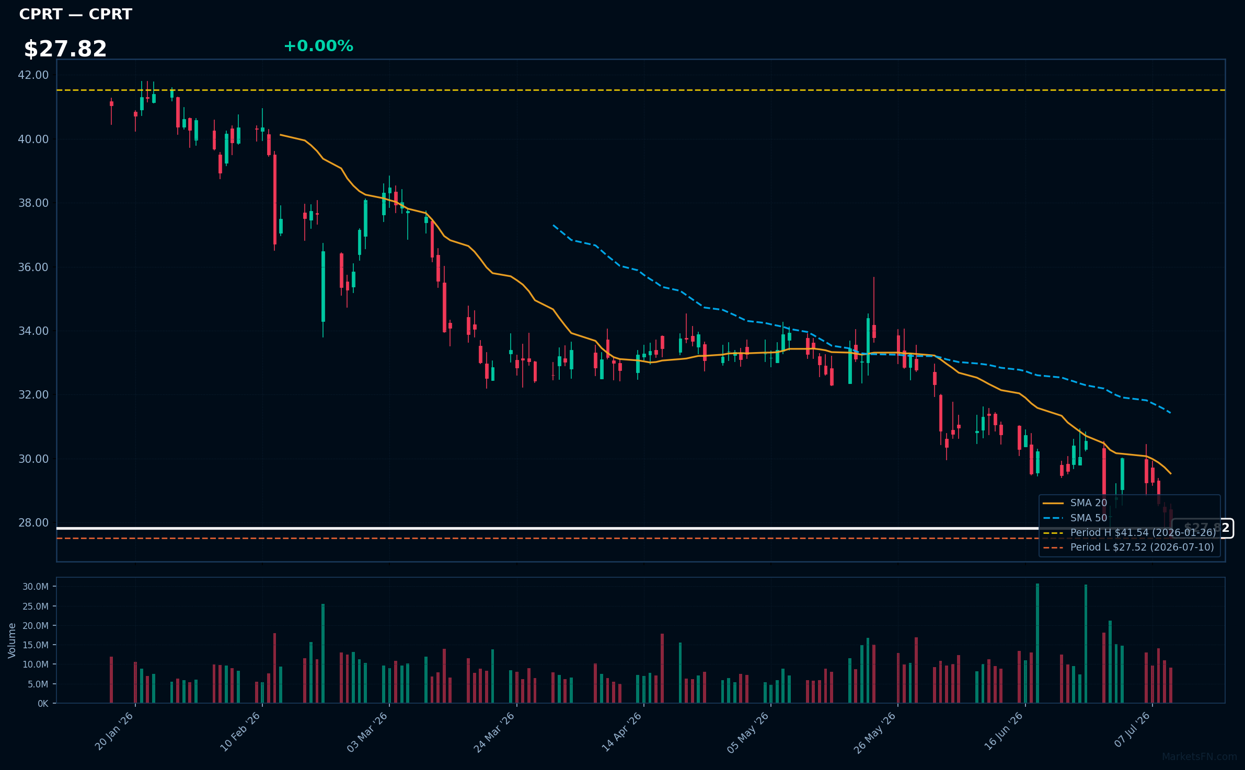The image size is (1245, 770).
Task: Click the CPRT chart title
Action: tap(76, 14)
